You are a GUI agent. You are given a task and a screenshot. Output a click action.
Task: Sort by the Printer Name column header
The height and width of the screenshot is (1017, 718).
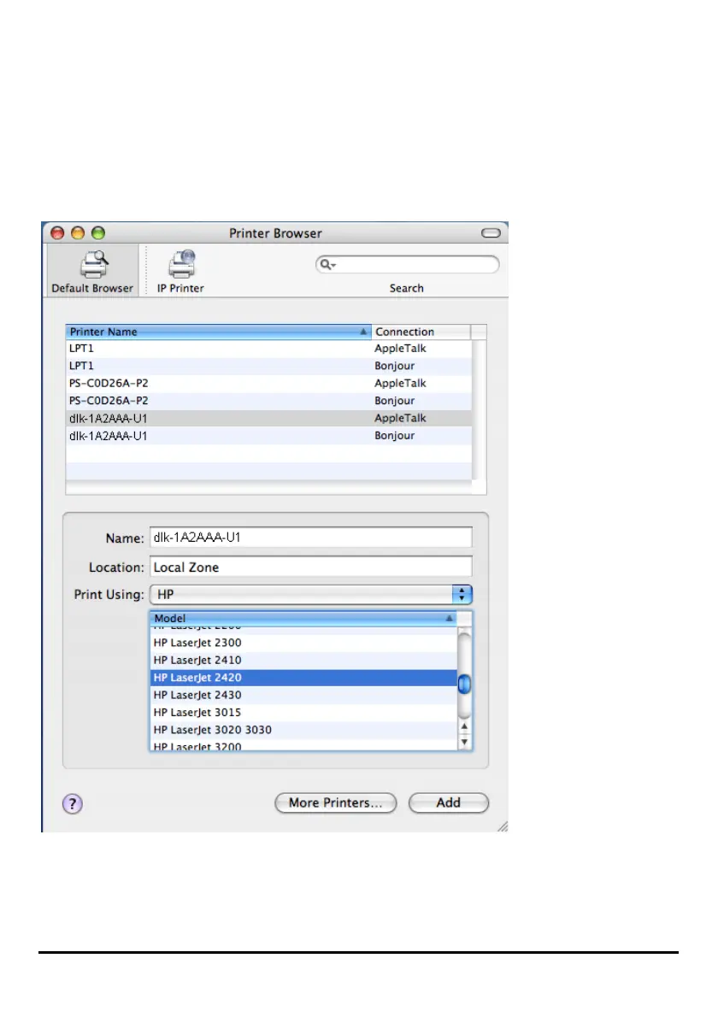(219, 332)
